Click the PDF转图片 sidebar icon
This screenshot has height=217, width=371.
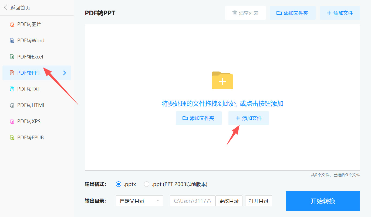(x=12, y=25)
